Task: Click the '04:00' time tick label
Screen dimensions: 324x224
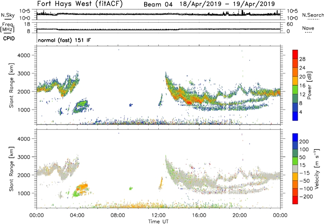Action: pos(77,216)
